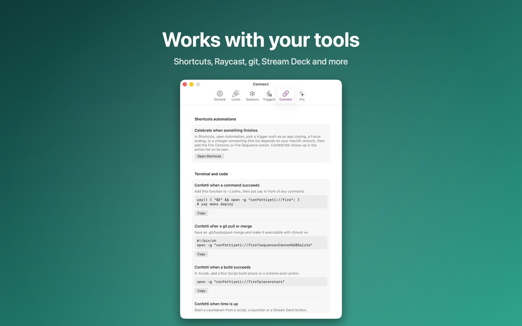Click 'Confetti when a build succeeds' title
522x326 pixels.
223,267
